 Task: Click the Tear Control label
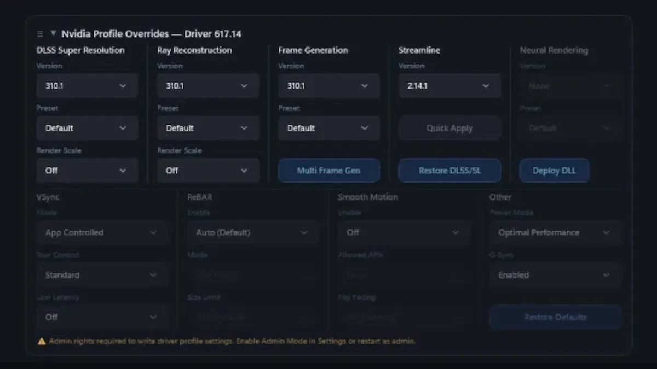58,255
